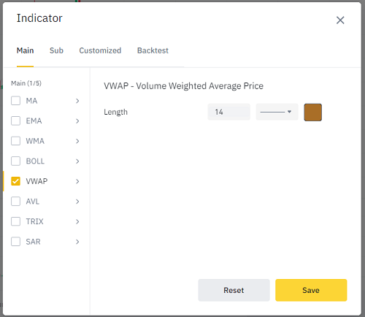Enable the MA indicator checkbox

tap(15, 101)
